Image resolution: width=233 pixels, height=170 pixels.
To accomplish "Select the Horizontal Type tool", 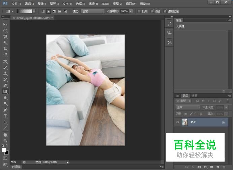I will tap(5, 116).
